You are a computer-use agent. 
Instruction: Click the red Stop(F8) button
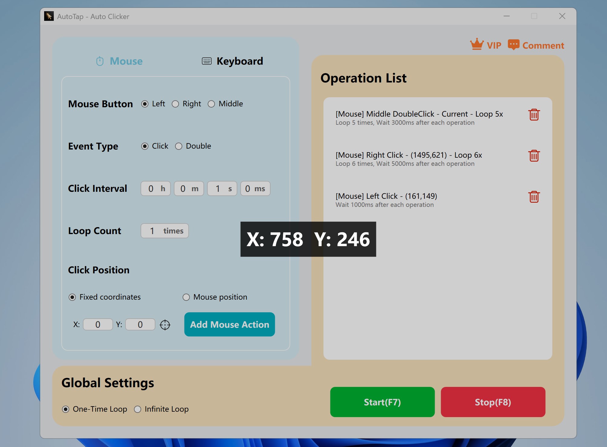493,402
